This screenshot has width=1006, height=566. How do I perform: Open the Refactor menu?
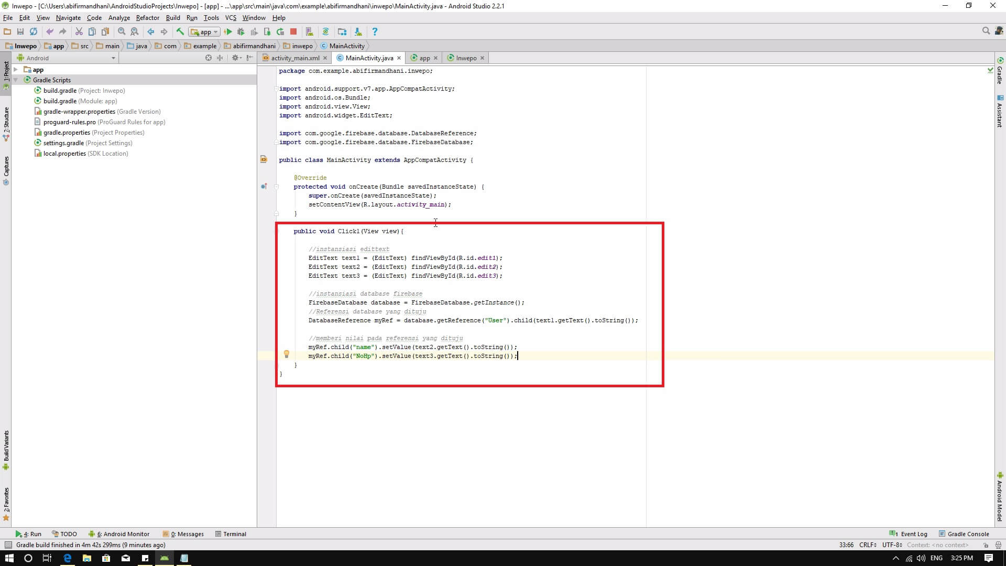pyautogui.click(x=147, y=18)
